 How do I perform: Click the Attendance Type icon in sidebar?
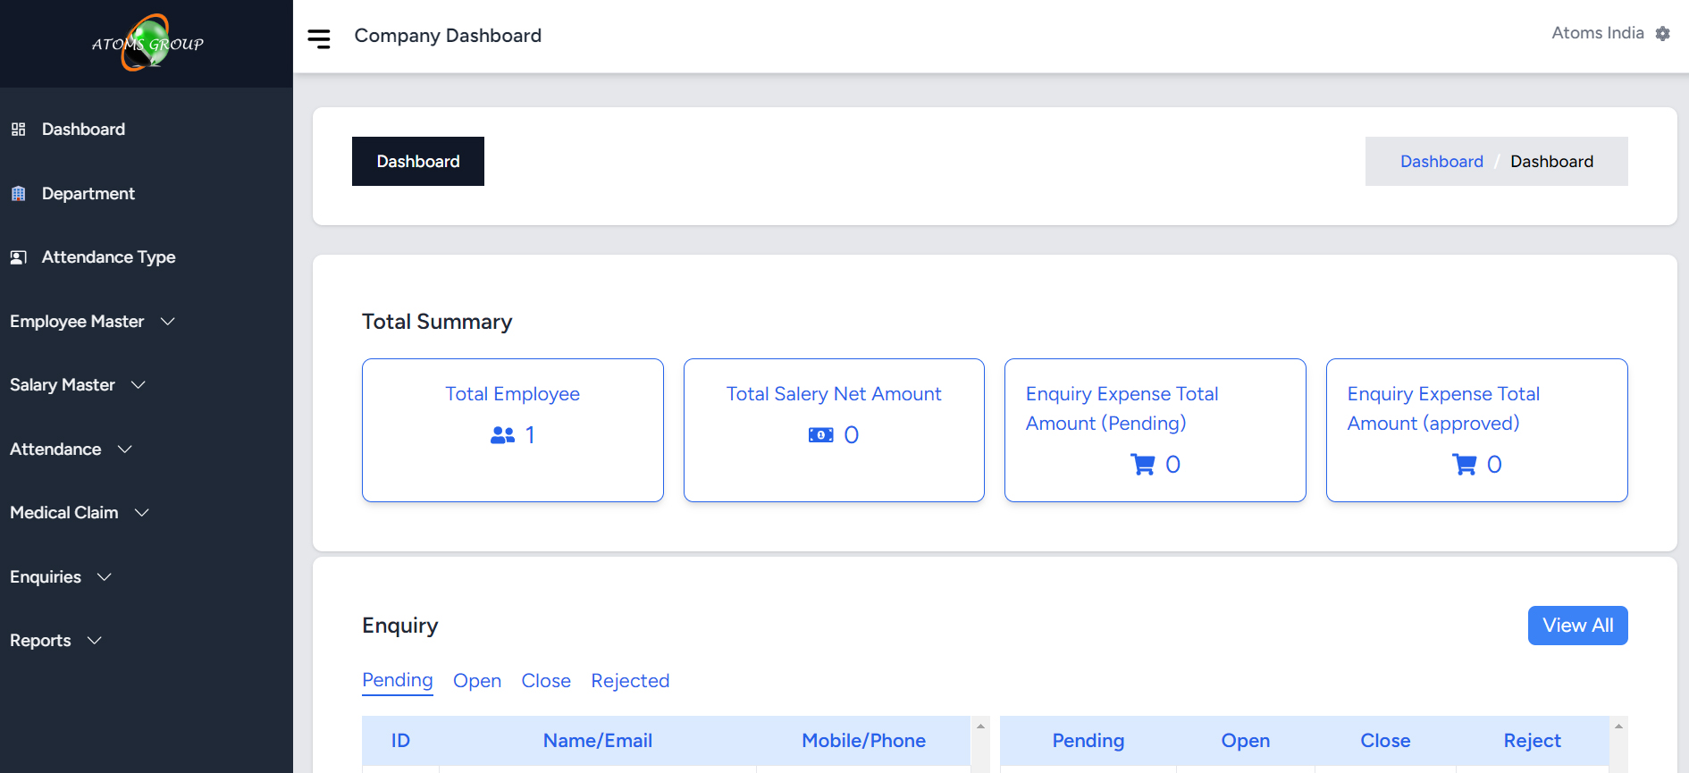pos(18,257)
